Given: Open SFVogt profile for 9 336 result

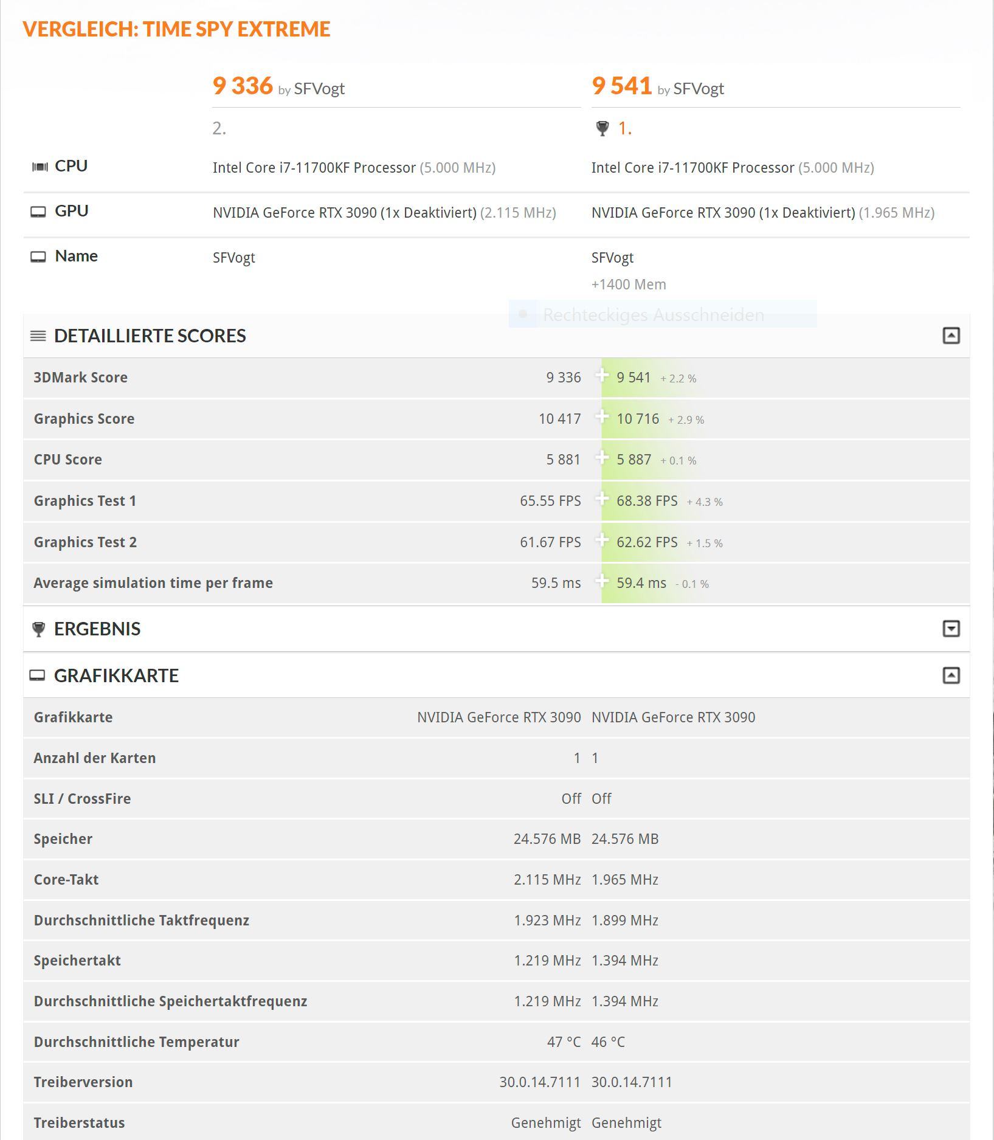Looking at the screenshot, I should pyautogui.click(x=319, y=89).
